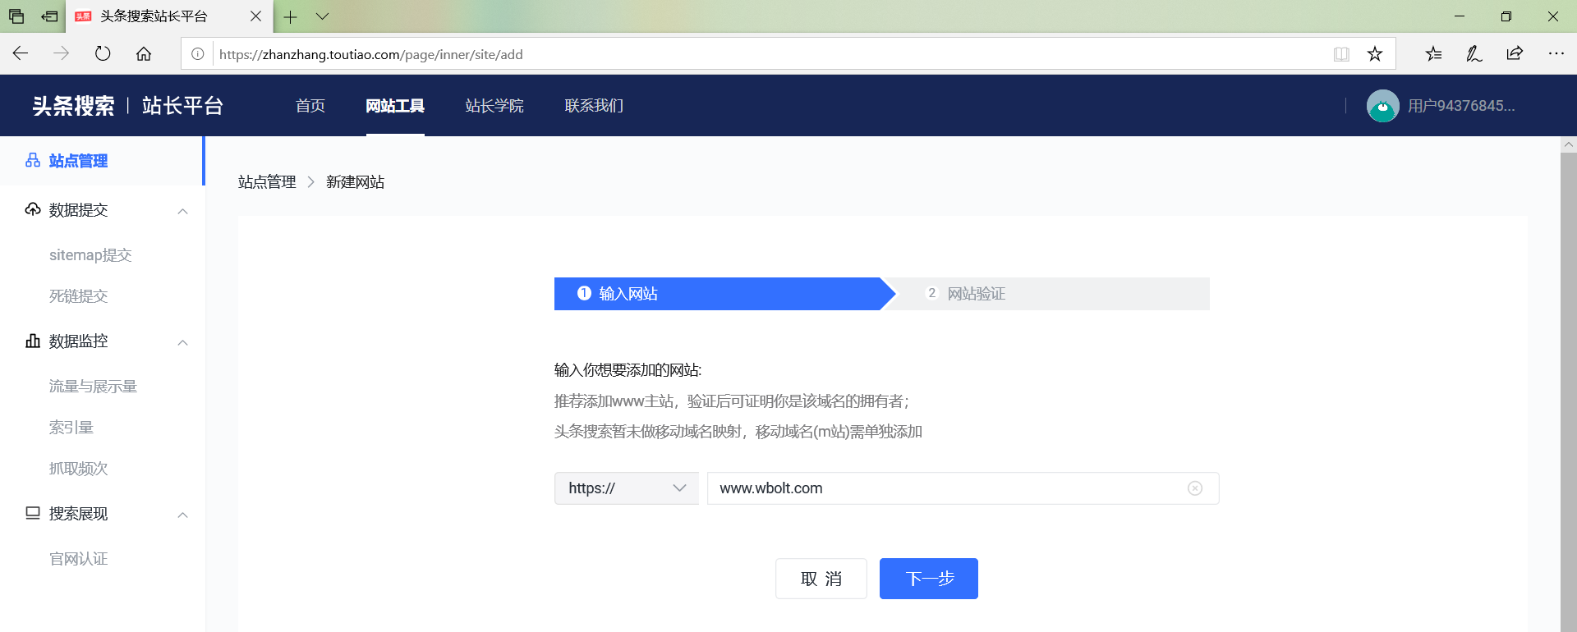
Task: Click the clear icon in the website field
Action: [x=1194, y=488]
